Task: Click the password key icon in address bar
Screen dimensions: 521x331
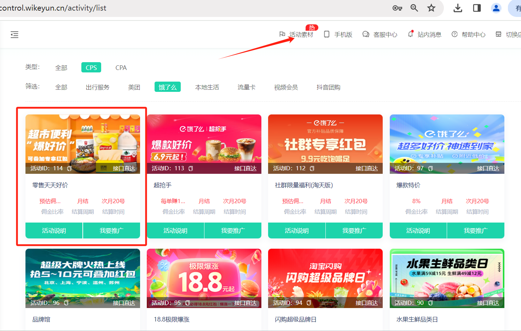Action: [x=397, y=8]
